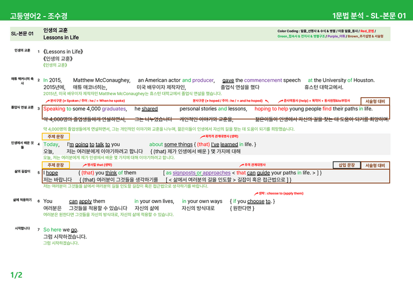Click the 'Lessons in Life' title heading
The width and height of the screenshot is (413, 292).
point(61,38)
